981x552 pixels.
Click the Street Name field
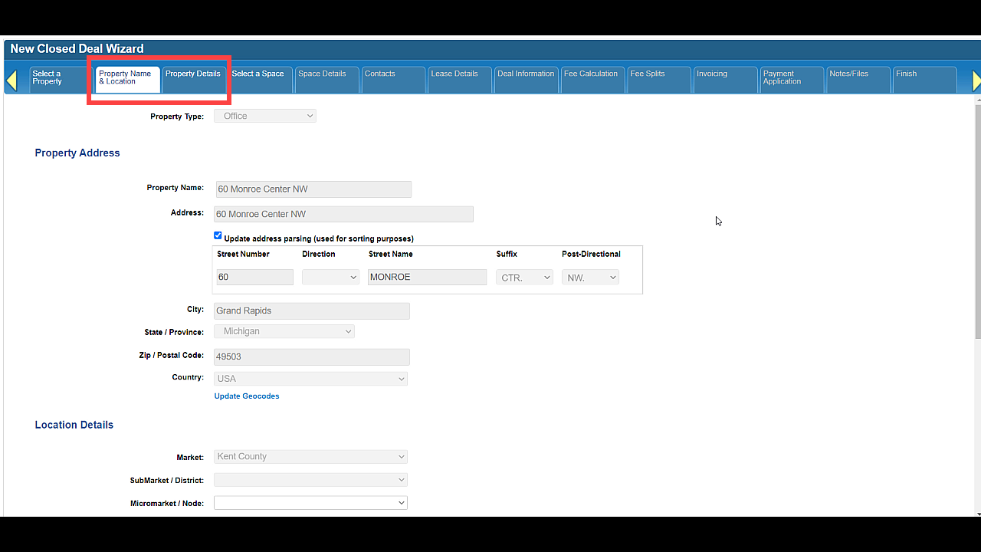(x=427, y=278)
